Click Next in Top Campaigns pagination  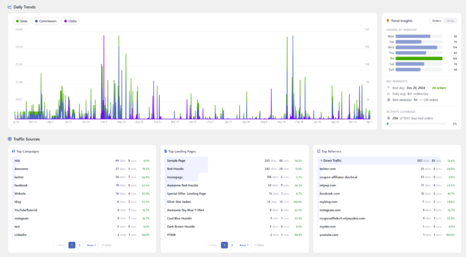point(91,245)
